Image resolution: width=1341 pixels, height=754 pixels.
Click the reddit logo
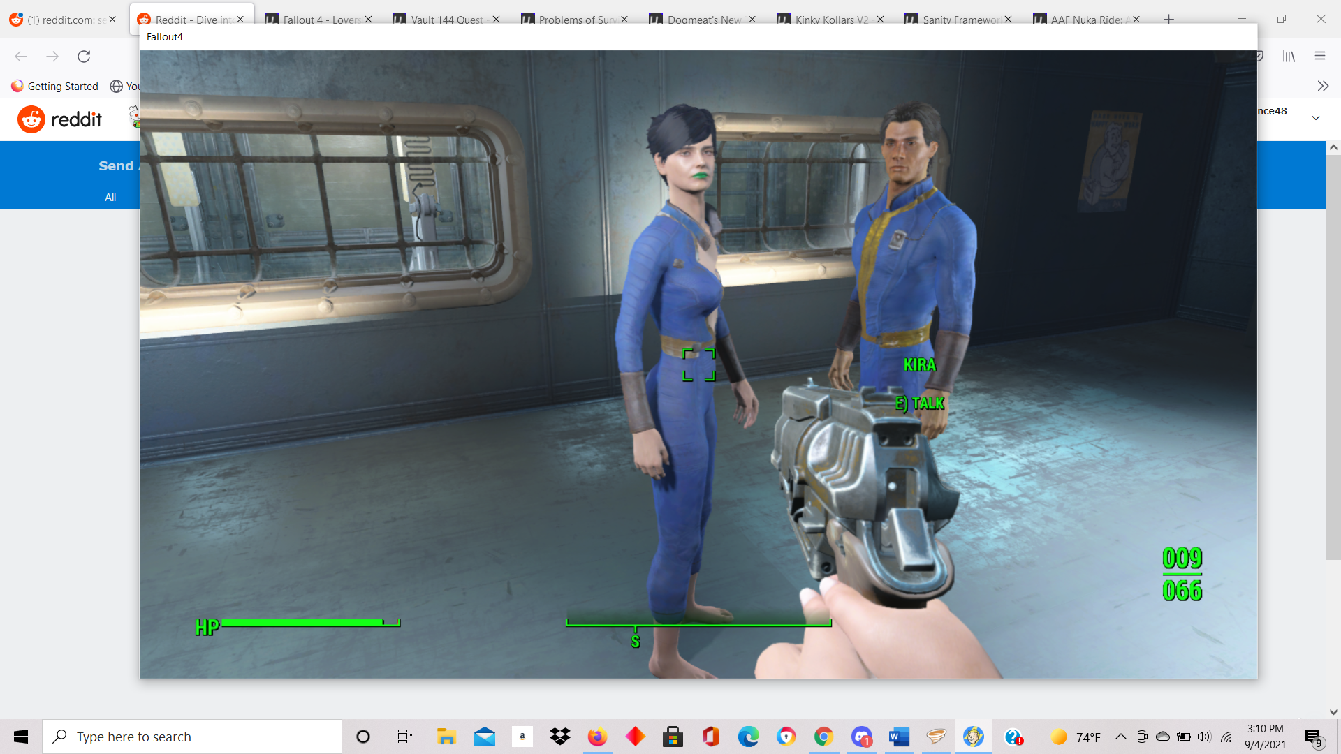(60, 119)
